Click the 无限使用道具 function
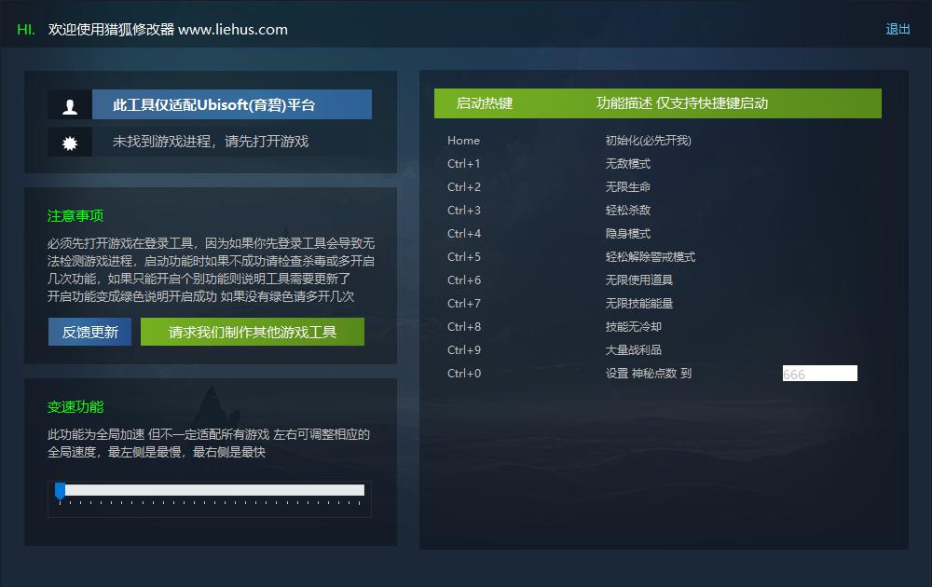932x587 pixels. click(x=639, y=280)
